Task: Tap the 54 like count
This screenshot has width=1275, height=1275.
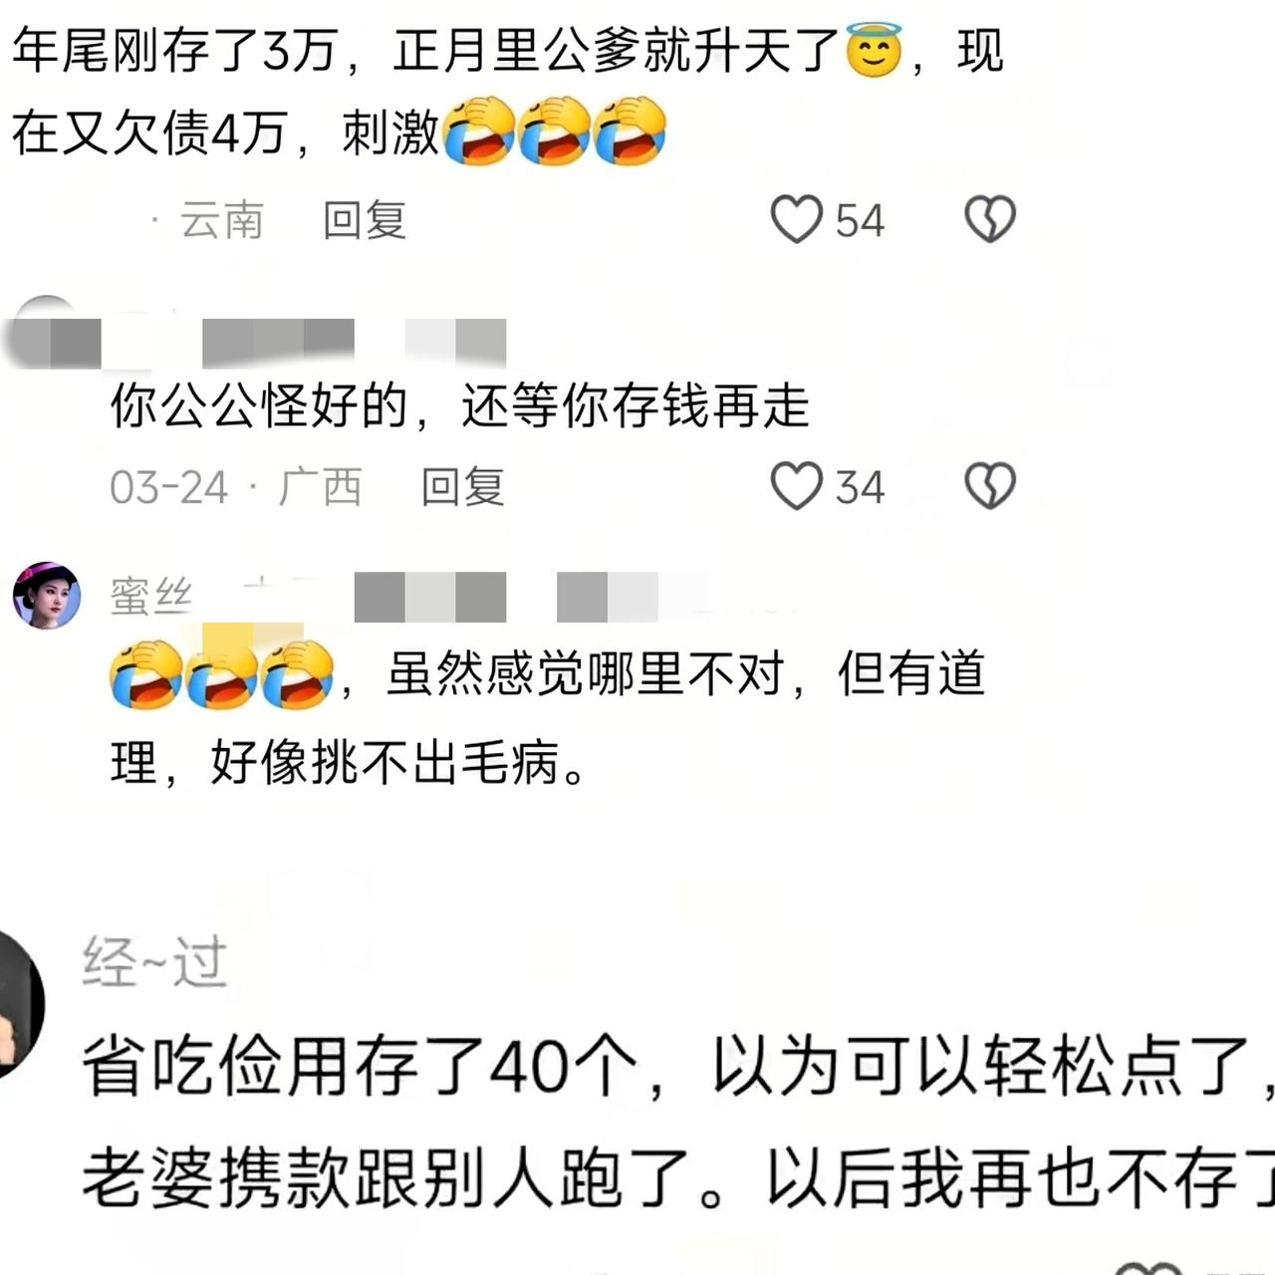Action: (x=860, y=220)
